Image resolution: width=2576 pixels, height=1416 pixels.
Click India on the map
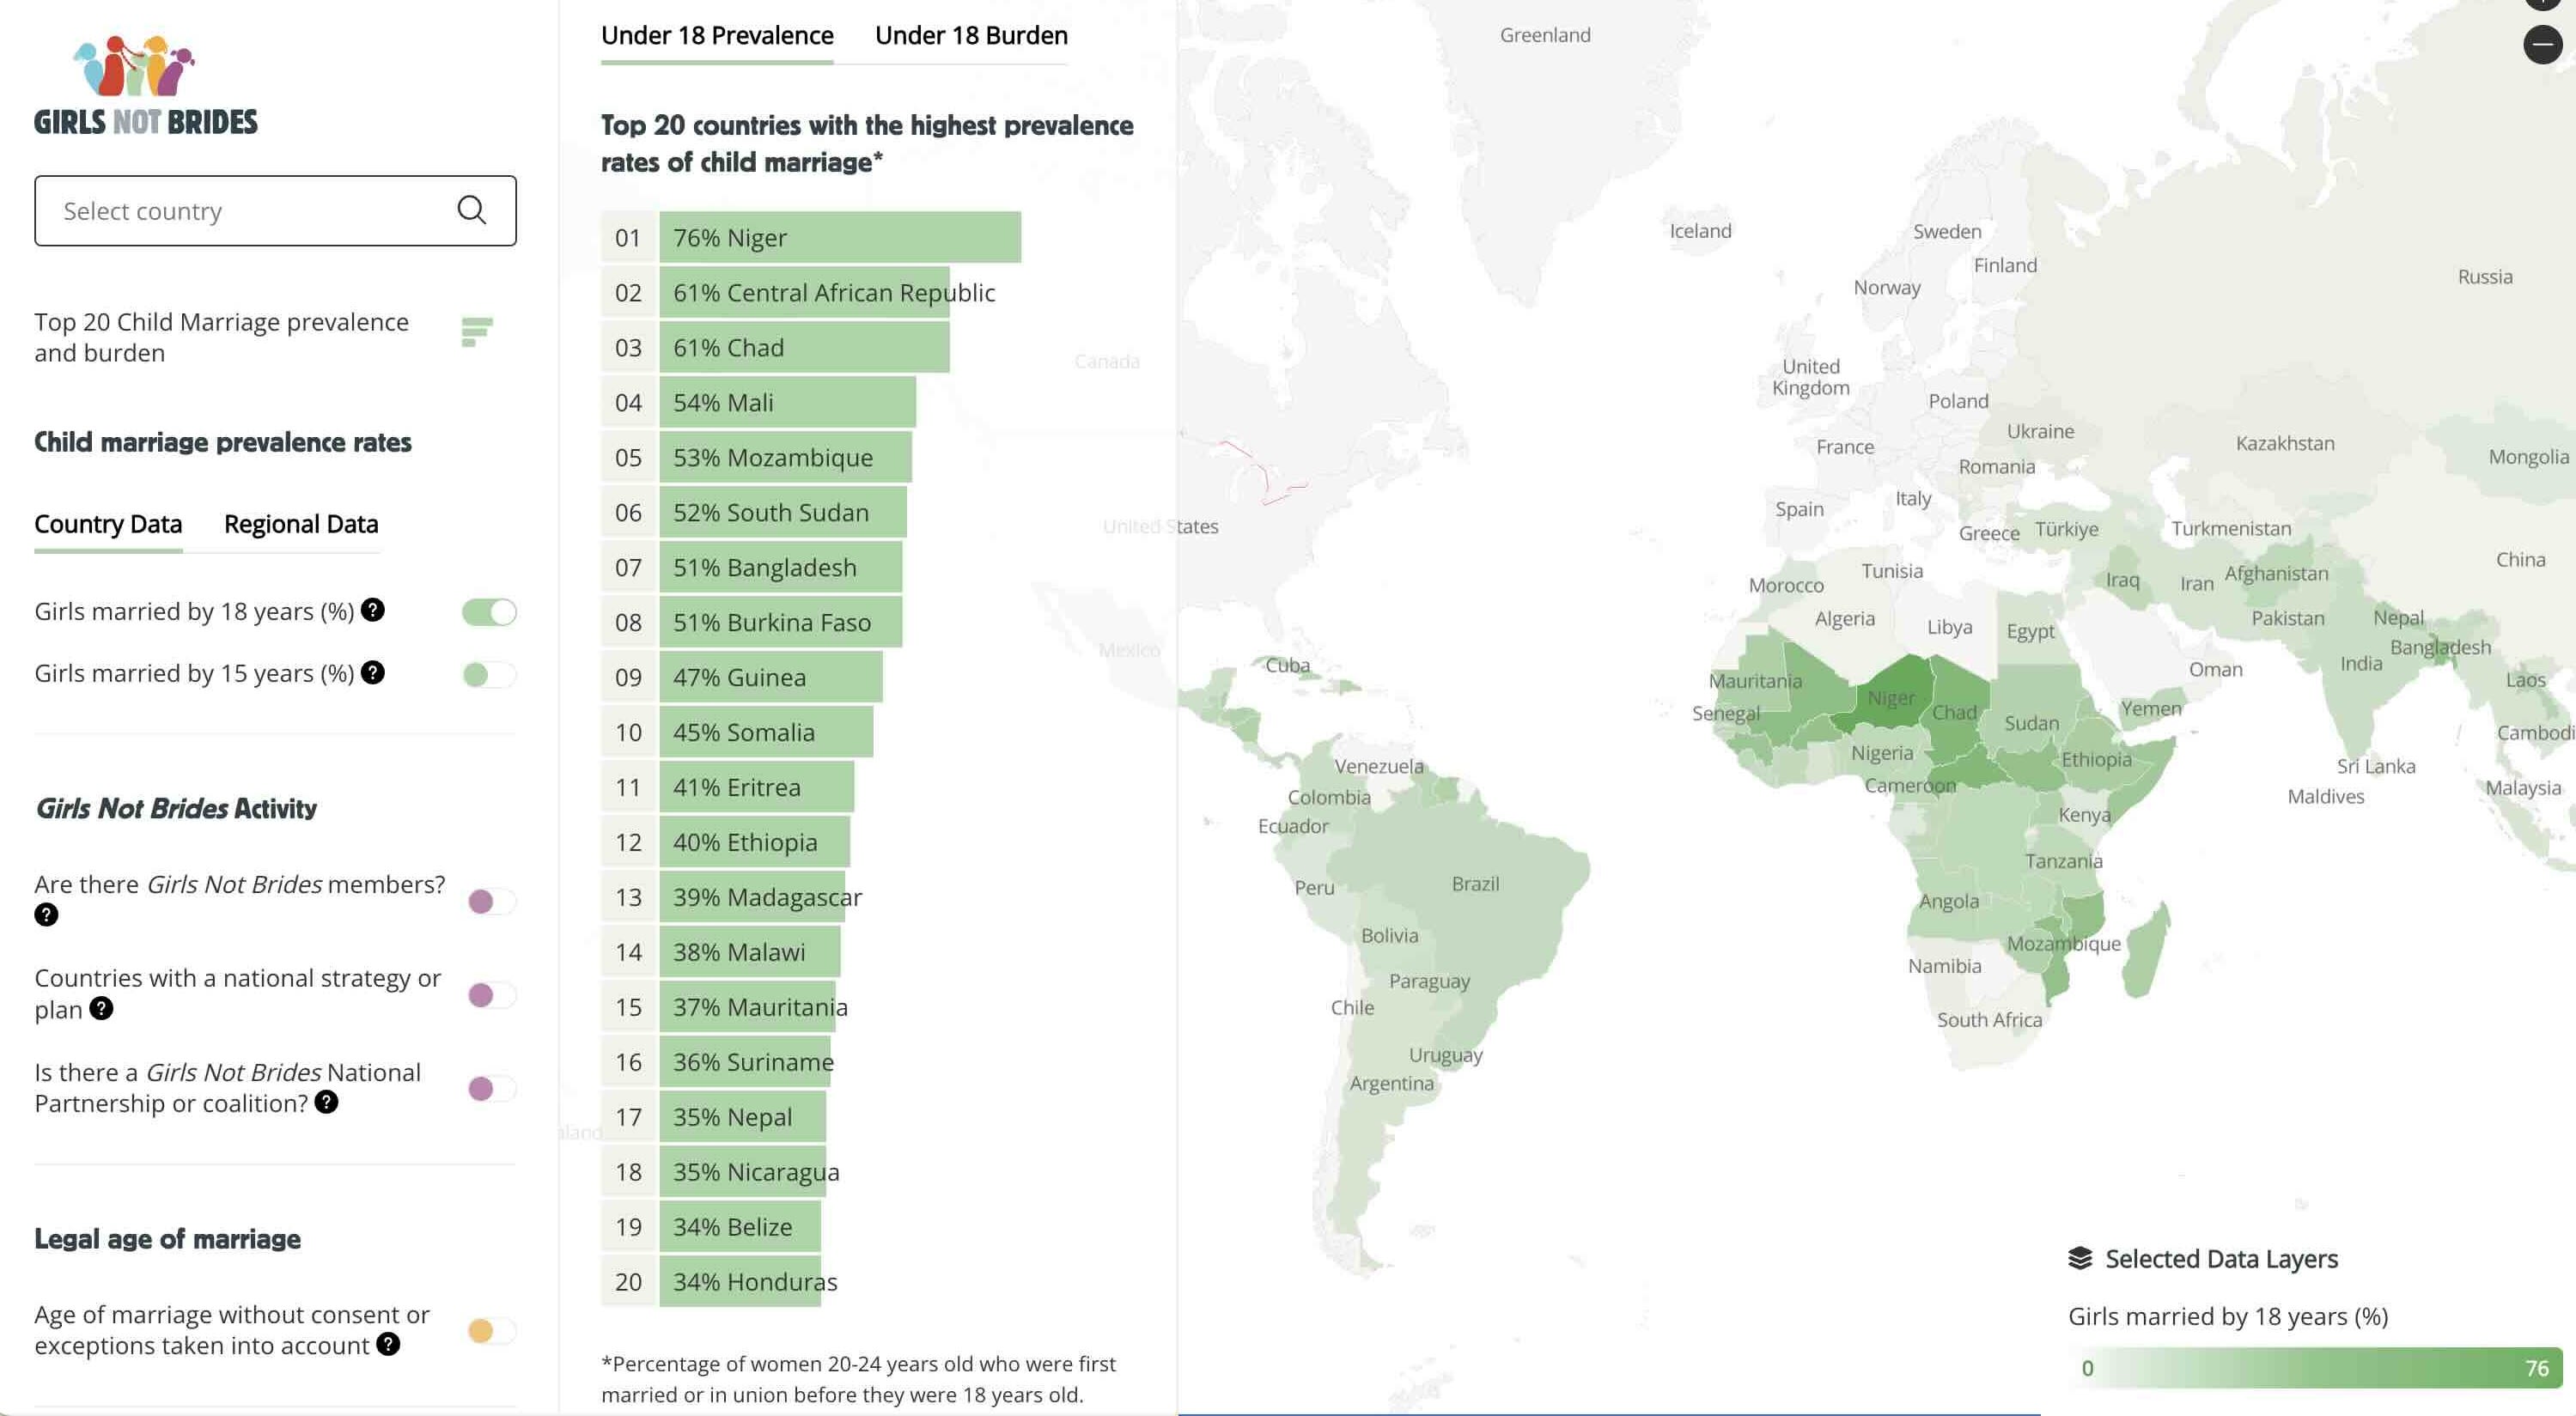click(x=2361, y=664)
